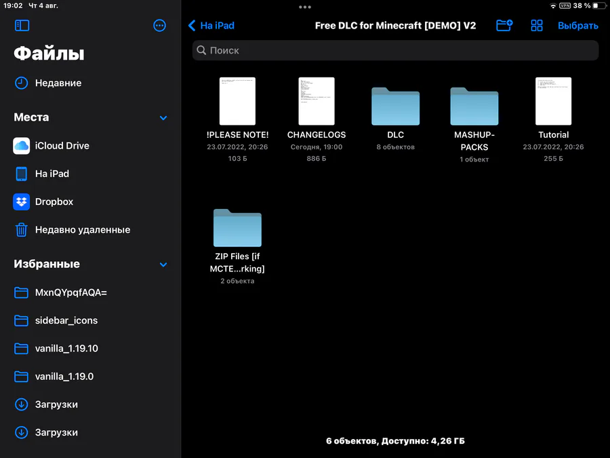Tap the iCloud Drive cloud icon
The width and height of the screenshot is (610, 458).
click(x=22, y=146)
